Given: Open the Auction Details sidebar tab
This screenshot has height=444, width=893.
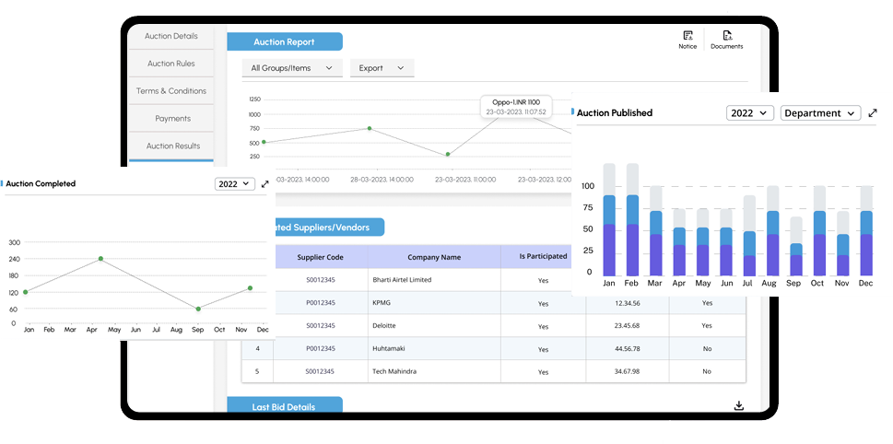Looking at the screenshot, I should click(x=170, y=36).
